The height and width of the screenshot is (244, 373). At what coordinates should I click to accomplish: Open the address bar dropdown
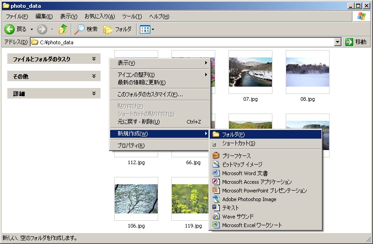click(337, 42)
